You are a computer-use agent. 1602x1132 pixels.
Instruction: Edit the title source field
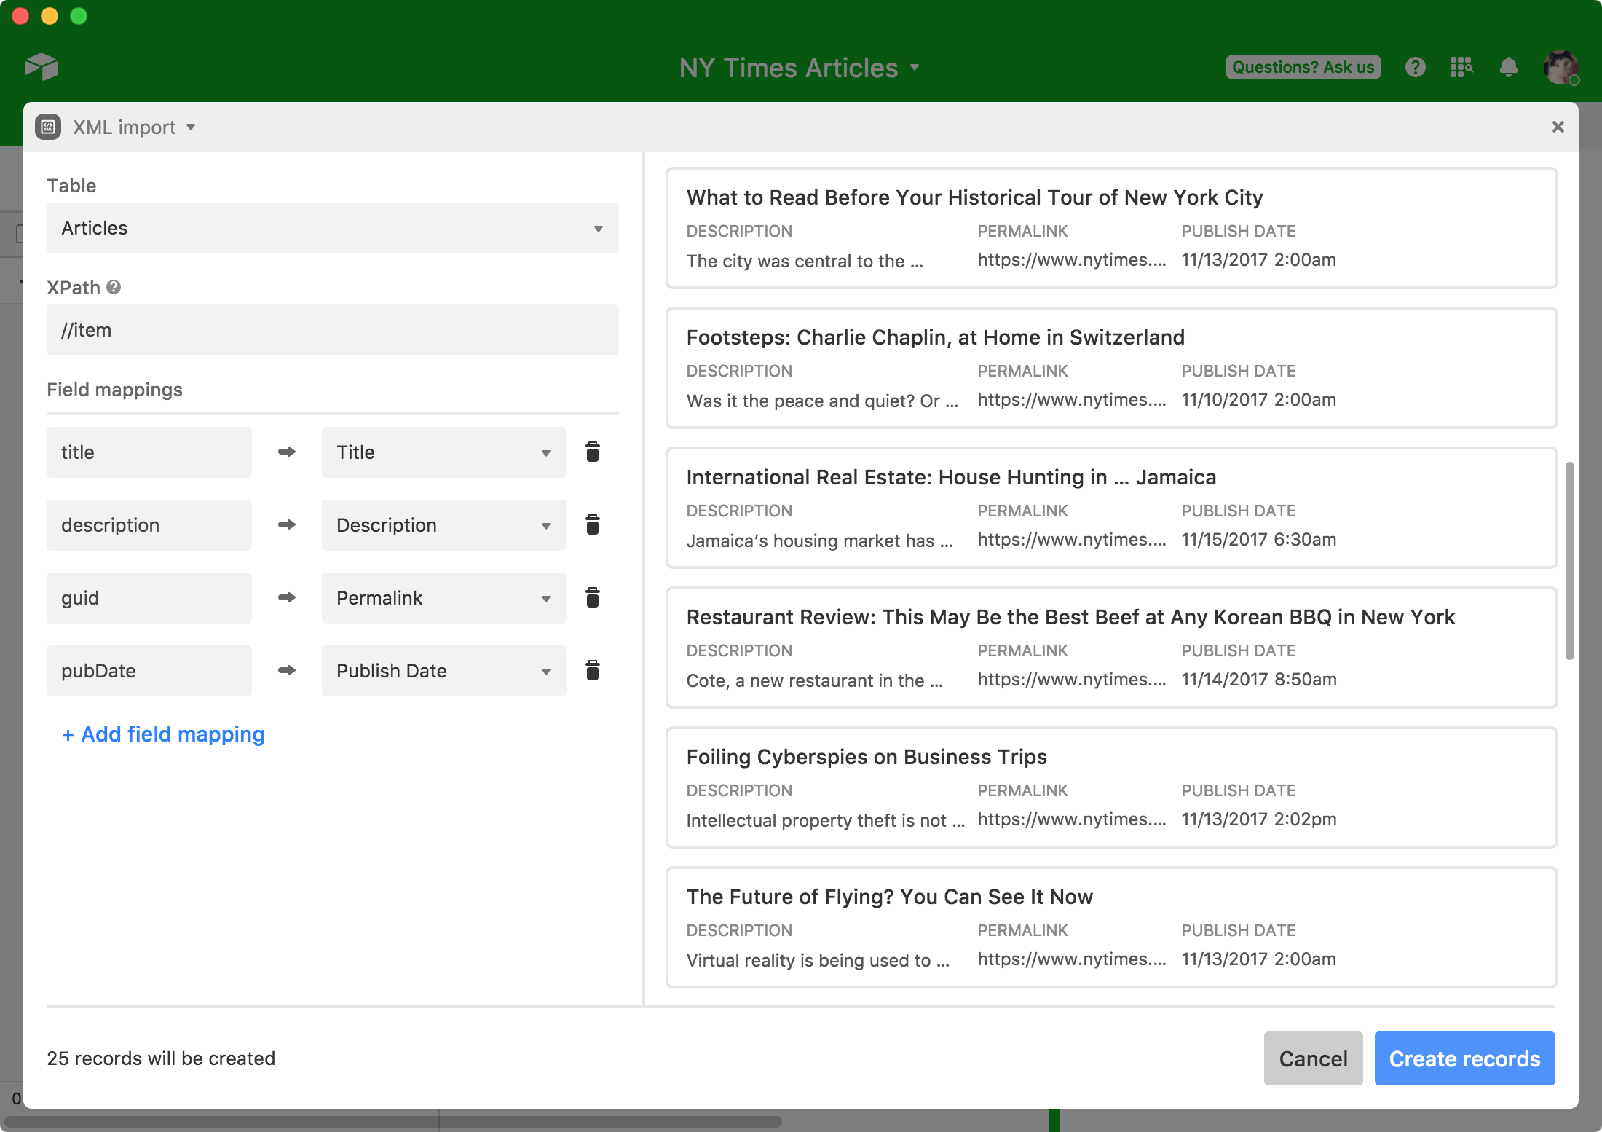point(149,452)
